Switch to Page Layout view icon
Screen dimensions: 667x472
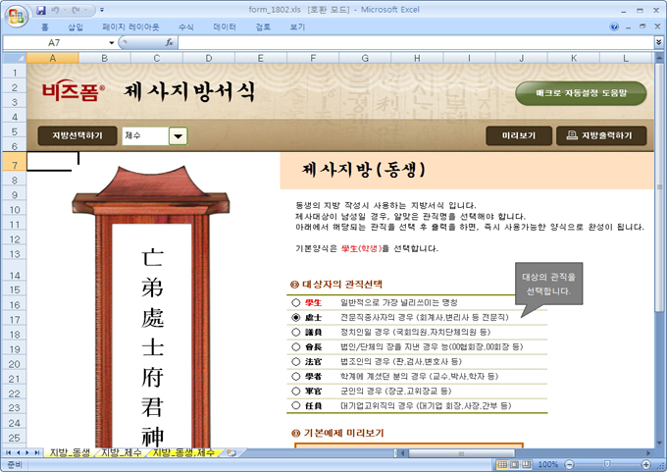(514, 465)
